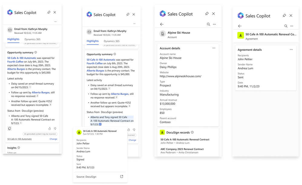This screenshot has width=302, height=185.
Task: Open more options in first panel header
Action: point(55,21)
